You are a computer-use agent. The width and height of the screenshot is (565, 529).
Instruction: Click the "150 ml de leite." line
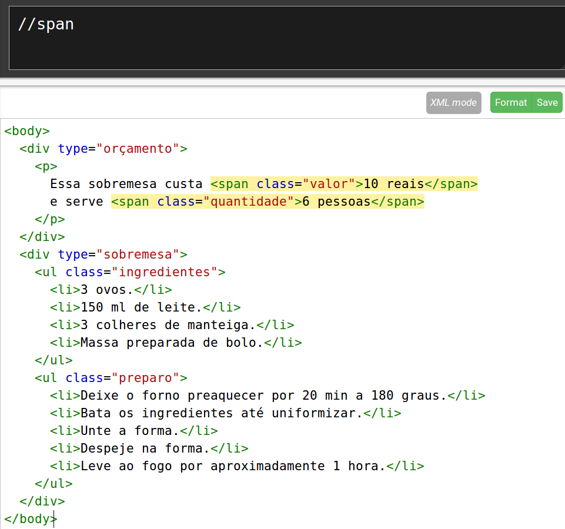pos(145,307)
